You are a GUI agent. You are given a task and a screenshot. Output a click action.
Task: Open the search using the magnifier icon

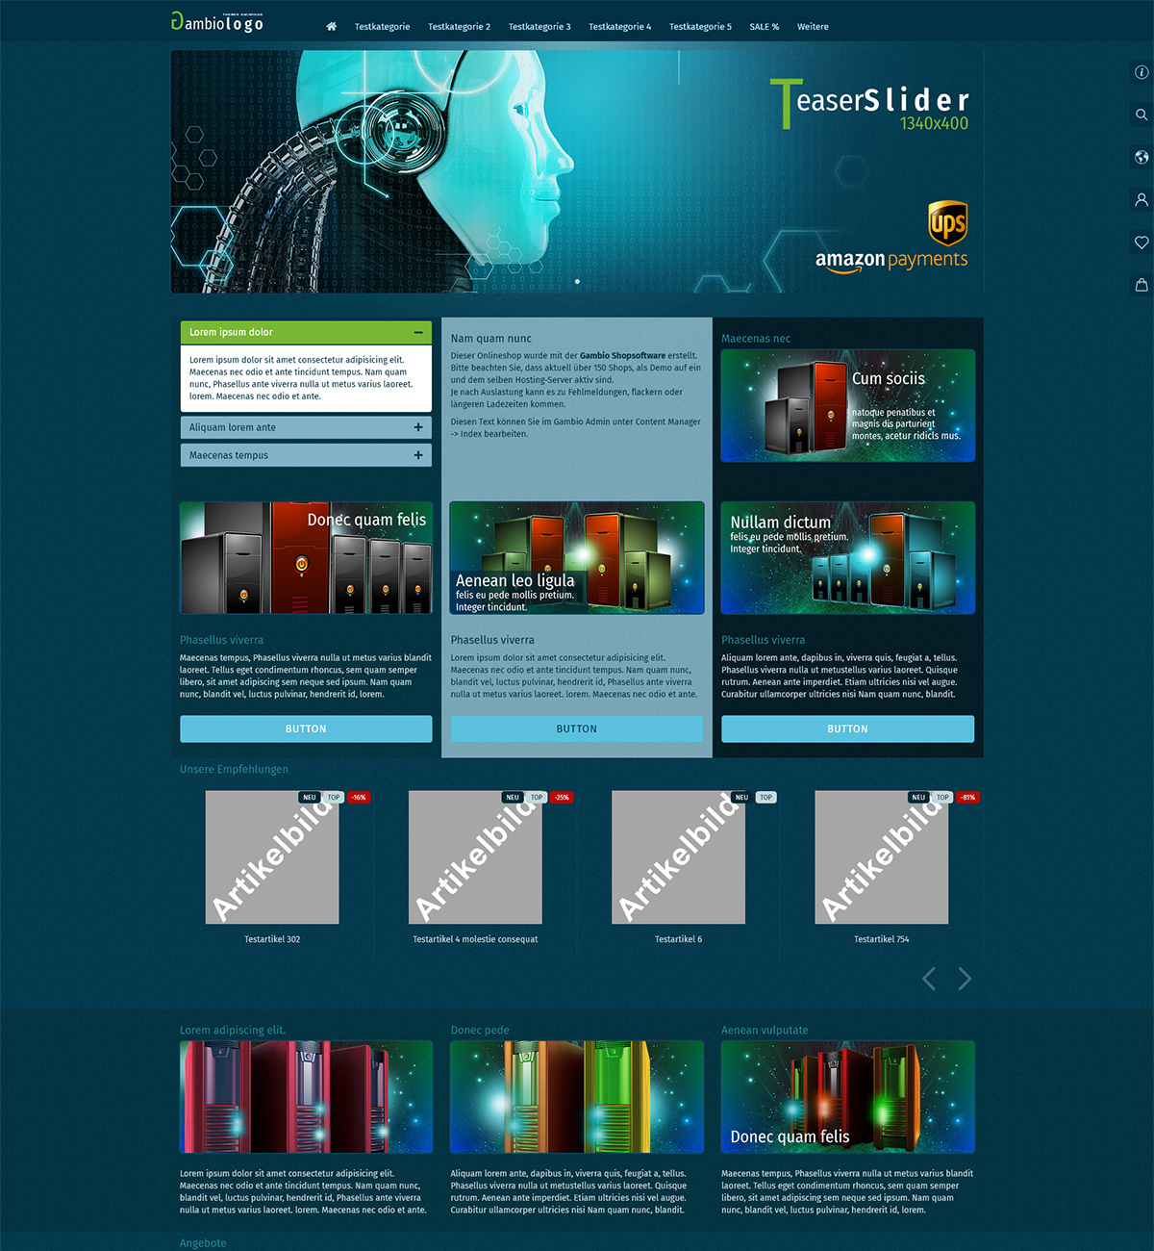click(1141, 115)
